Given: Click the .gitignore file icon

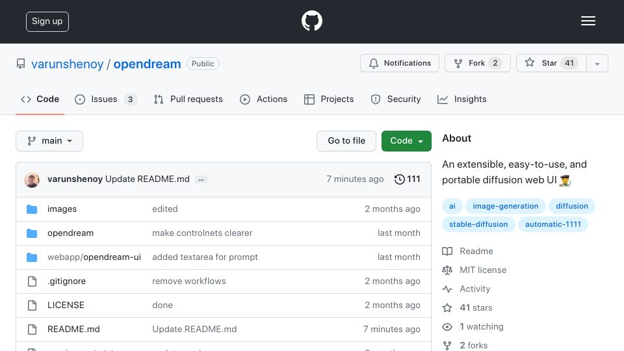Looking at the screenshot, I should tap(32, 281).
